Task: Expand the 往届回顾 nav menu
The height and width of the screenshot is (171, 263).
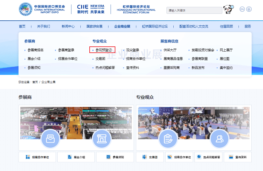Action: pos(226,26)
